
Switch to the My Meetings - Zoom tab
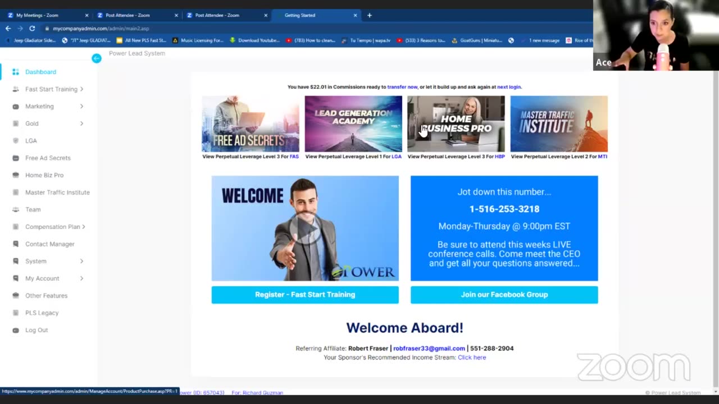pos(47,15)
